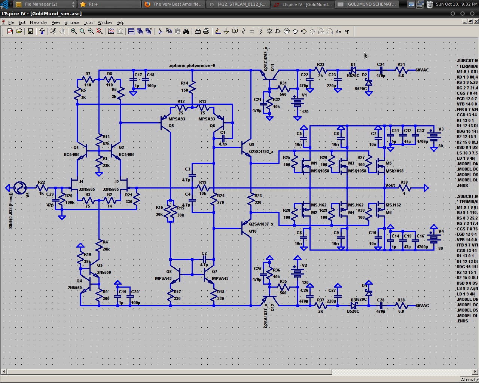Create a new schematic from the toolbar

[10, 31]
